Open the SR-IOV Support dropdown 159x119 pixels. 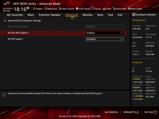pyautogui.click(x=105, y=39)
